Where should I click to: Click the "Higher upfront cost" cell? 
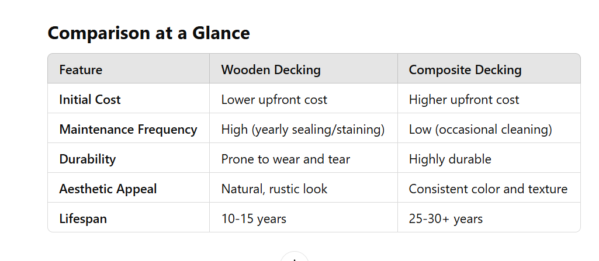[x=463, y=100]
